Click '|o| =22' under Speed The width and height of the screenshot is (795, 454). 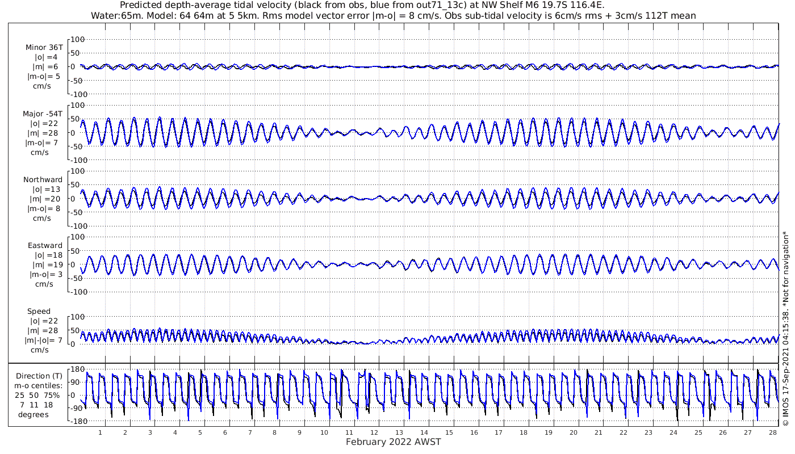(44, 321)
